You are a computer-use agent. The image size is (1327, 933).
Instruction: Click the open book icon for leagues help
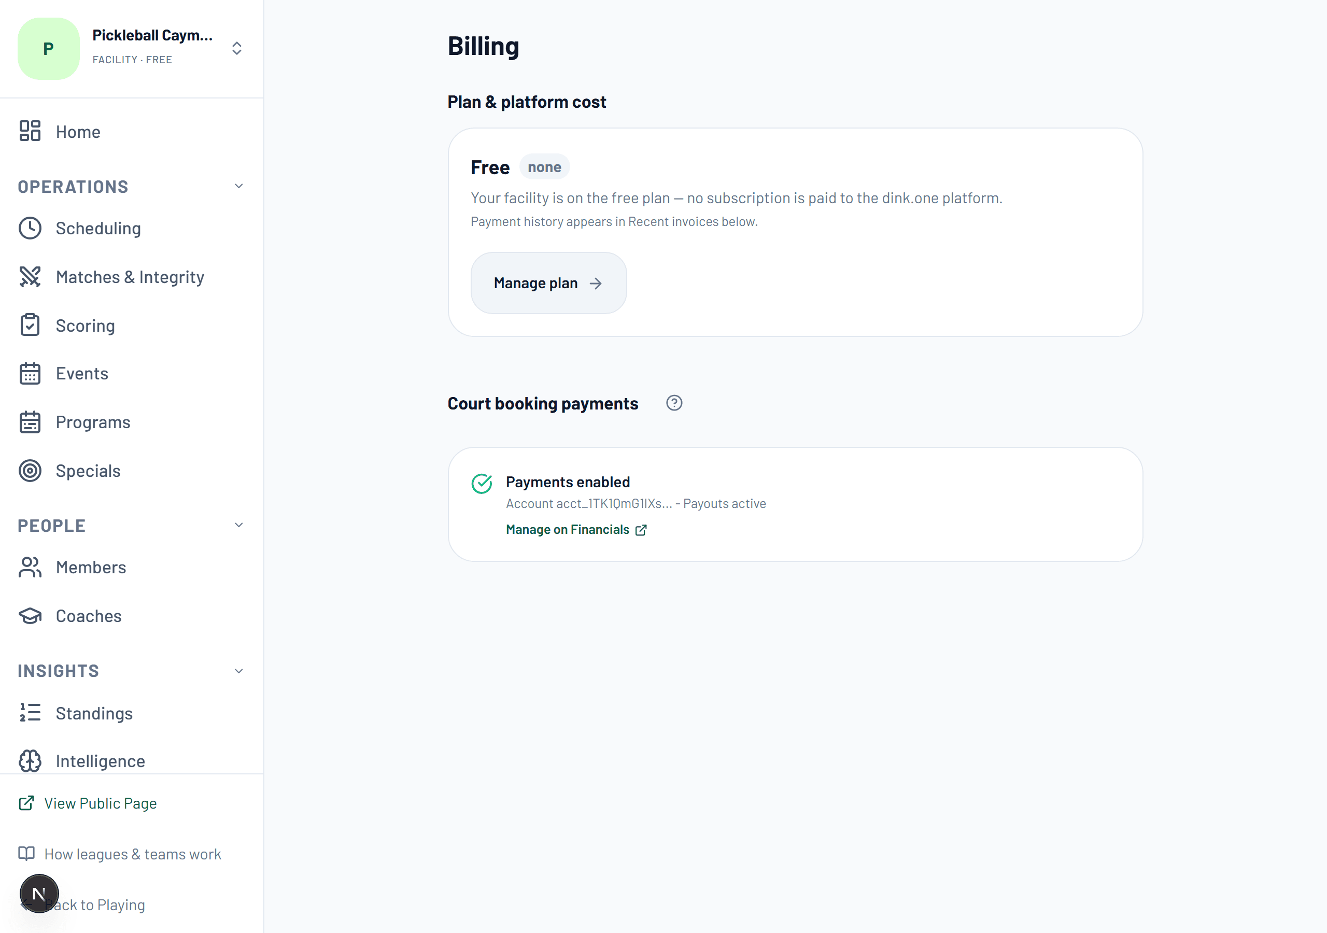pyautogui.click(x=26, y=853)
